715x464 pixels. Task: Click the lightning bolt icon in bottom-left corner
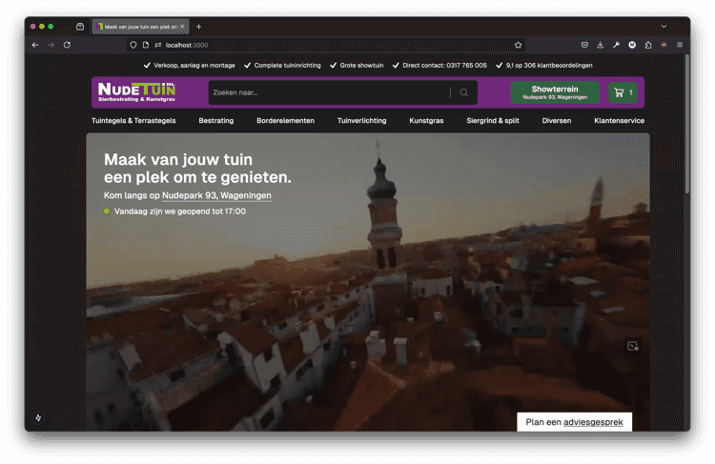(x=38, y=417)
